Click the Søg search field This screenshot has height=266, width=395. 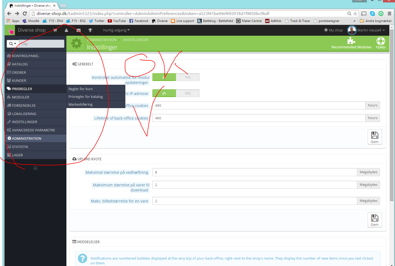coord(42,43)
